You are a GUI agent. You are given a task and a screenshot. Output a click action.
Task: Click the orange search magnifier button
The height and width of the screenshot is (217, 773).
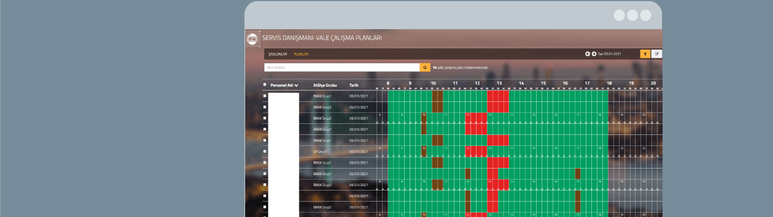(425, 67)
